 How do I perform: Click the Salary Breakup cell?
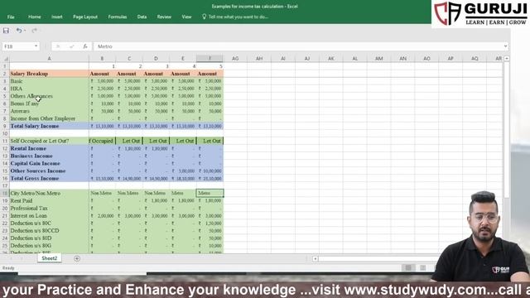click(x=49, y=74)
